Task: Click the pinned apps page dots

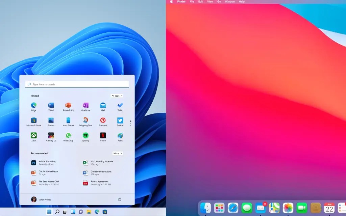Action: tap(131, 123)
